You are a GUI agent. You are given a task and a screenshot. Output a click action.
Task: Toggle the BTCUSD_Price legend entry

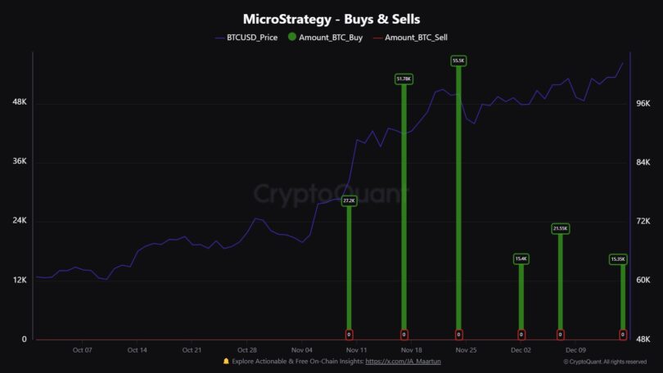click(246, 37)
